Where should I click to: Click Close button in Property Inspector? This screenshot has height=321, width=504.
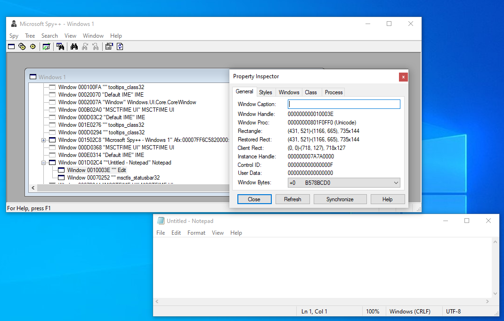(254, 199)
